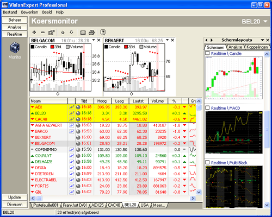Click the Beheer sidebar button

pos(15,20)
